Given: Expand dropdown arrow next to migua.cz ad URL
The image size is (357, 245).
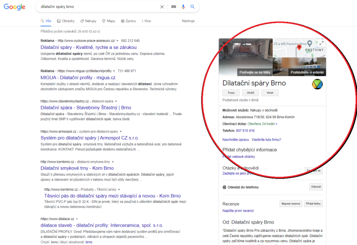Looking at the screenshot, I should [x=114, y=71].
